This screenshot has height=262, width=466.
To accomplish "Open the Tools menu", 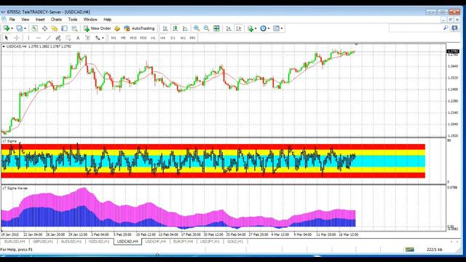I will pos(73,20).
